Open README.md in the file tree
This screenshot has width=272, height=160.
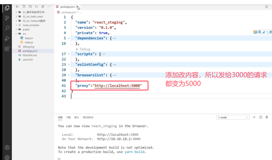(x=30, y=55)
